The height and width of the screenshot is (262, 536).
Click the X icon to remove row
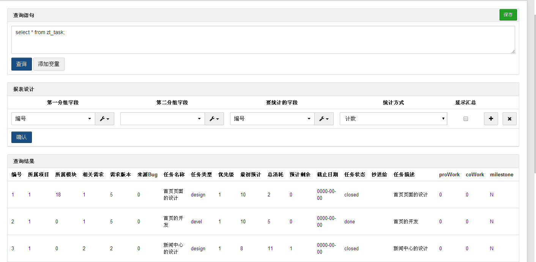[509, 119]
